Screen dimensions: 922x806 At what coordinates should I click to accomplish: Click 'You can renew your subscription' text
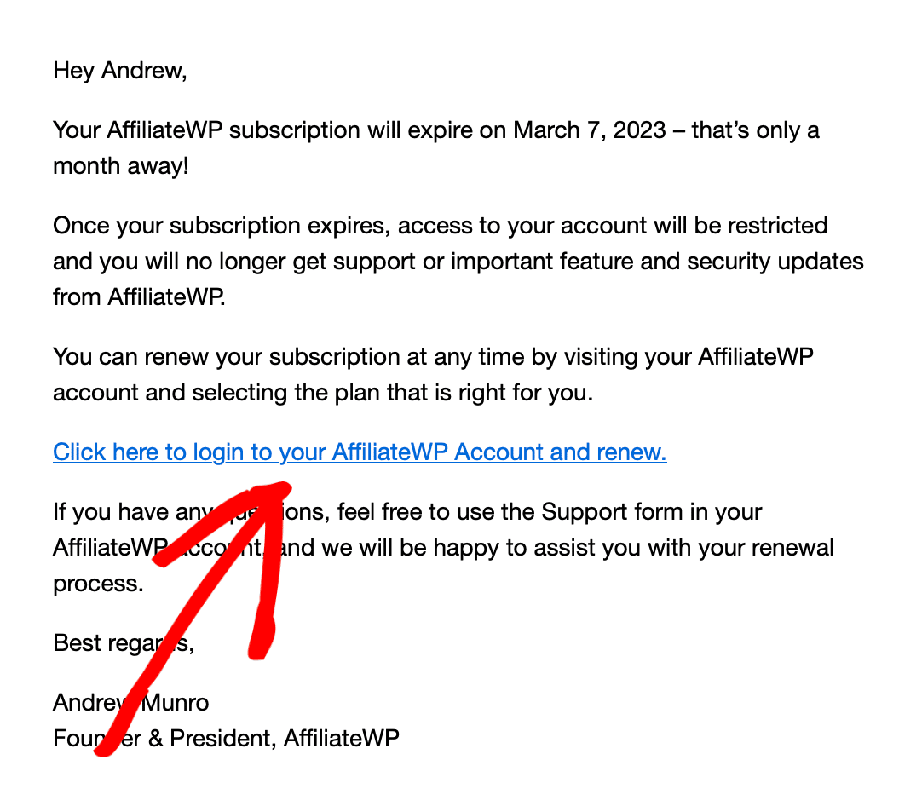(x=239, y=358)
